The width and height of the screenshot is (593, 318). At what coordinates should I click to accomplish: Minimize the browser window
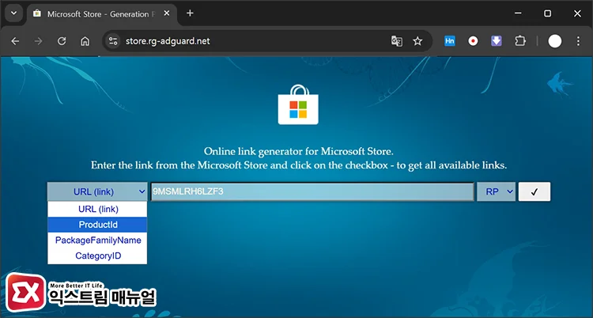(x=518, y=13)
